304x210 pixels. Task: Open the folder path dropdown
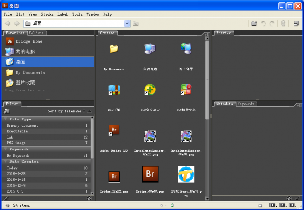pos(127,23)
